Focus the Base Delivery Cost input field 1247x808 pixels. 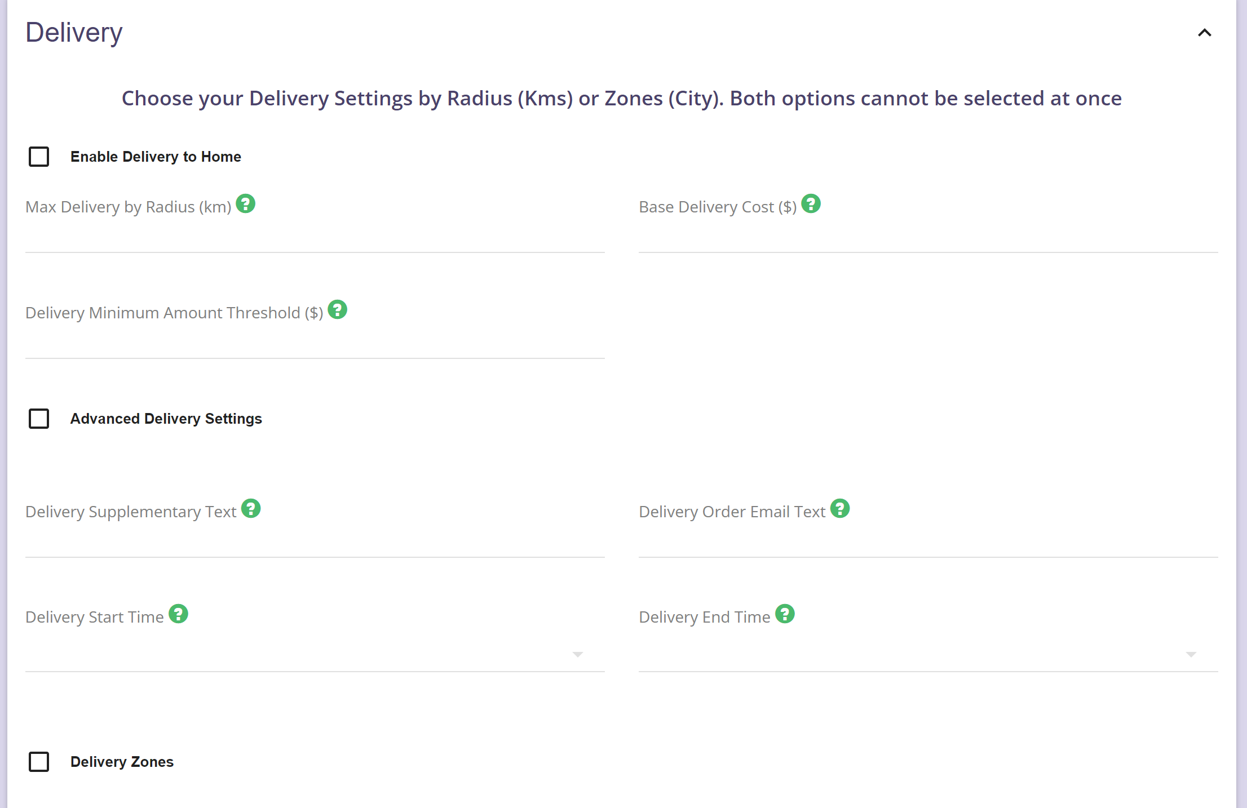click(928, 237)
